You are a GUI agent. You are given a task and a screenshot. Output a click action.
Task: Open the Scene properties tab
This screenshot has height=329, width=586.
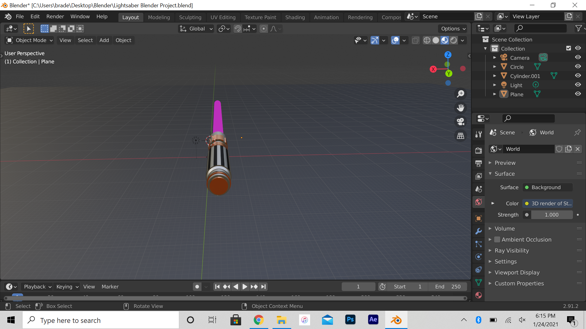click(x=479, y=189)
